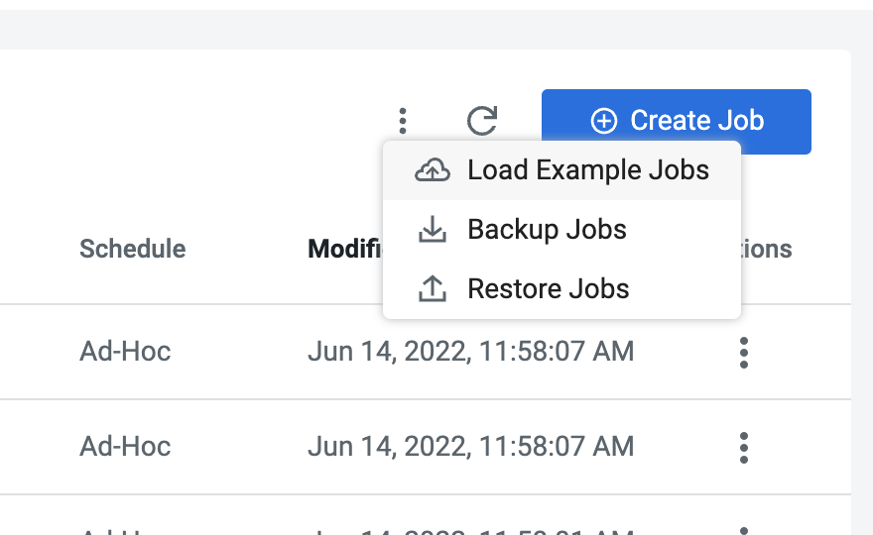Select Load Example Jobs from the menu

[587, 170]
